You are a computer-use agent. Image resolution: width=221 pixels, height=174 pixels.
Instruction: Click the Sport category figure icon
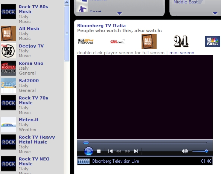tap(82, 9)
